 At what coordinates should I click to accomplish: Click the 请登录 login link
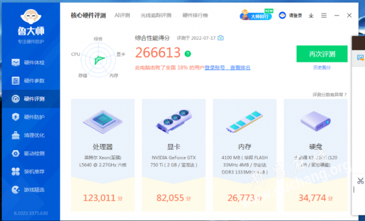pos(295,16)
